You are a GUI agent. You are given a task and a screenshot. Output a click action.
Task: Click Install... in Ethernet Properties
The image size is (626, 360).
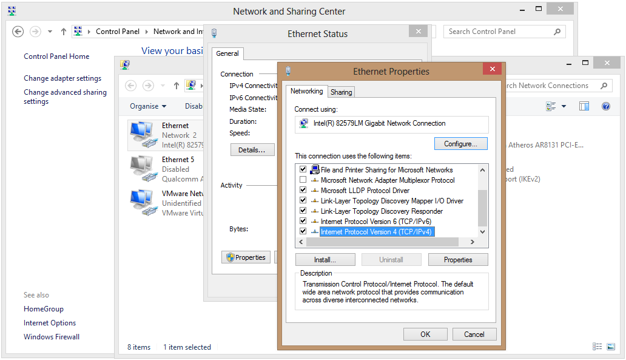pyautogui.click(x=325, y=260)
